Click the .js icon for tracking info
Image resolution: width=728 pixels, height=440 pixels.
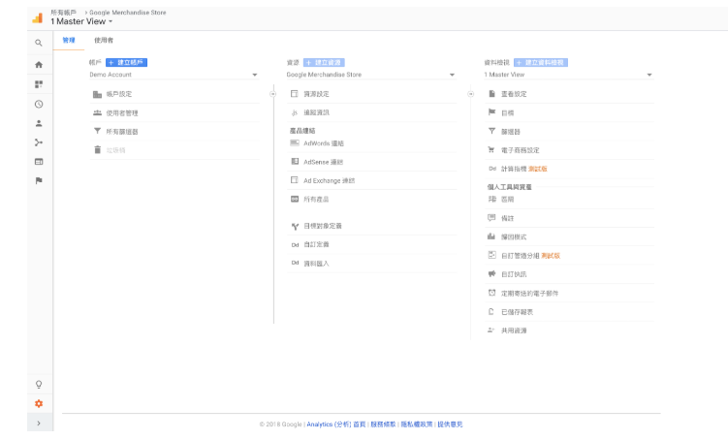pos(295,112)
